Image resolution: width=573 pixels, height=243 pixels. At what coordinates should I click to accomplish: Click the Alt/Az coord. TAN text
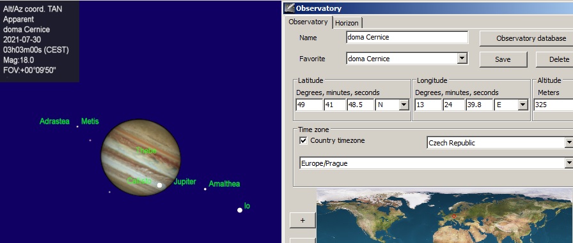click(x=33, y=9)
